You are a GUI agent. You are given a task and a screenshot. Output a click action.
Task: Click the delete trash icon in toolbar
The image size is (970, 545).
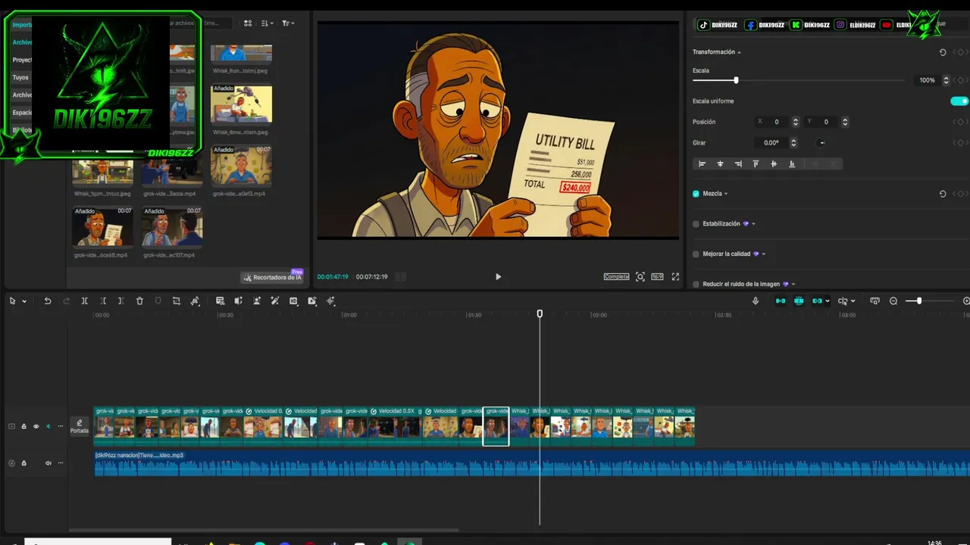point(139,301)
